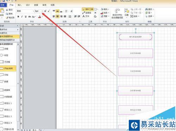Open the 8pt font size dropdown arrow
Viewport: 176px width, 131px height.
coord(42,11)
